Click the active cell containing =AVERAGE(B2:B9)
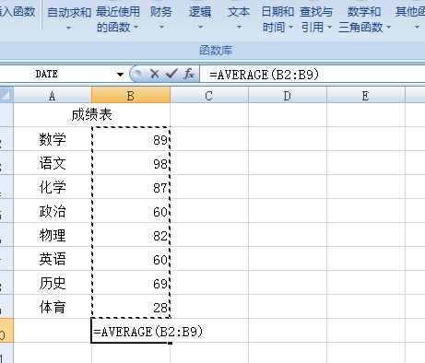Image resolution: width=425 pixels, height=363 pixels. (131, 331)
